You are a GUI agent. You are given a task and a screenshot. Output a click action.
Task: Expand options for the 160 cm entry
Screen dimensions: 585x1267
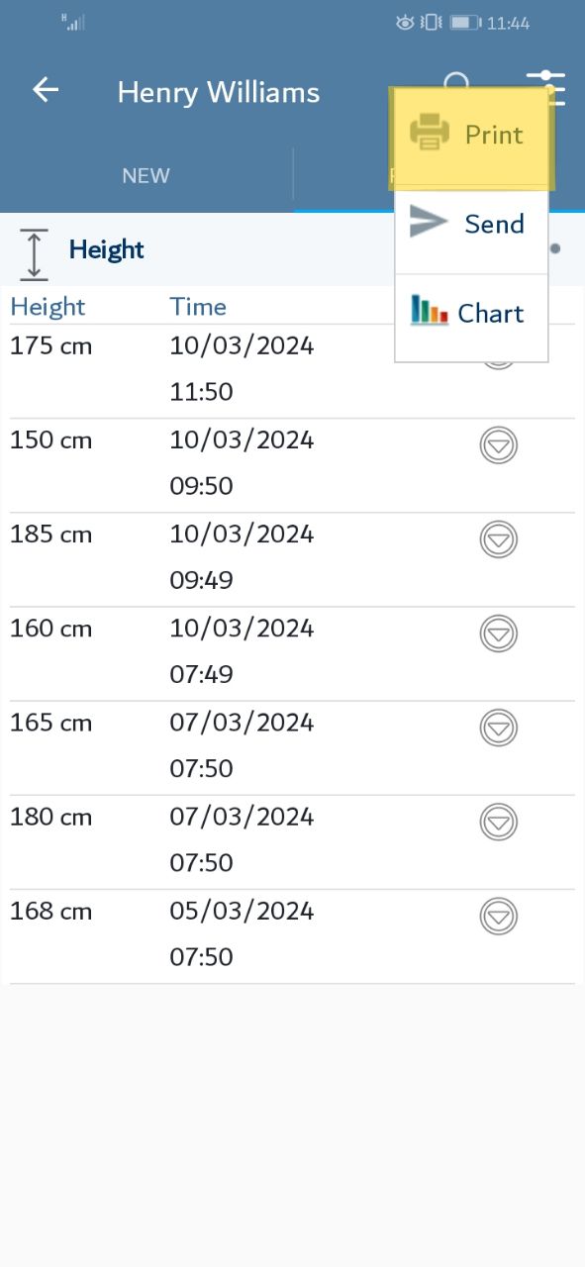pyautogui.click(x=499, y=633)
